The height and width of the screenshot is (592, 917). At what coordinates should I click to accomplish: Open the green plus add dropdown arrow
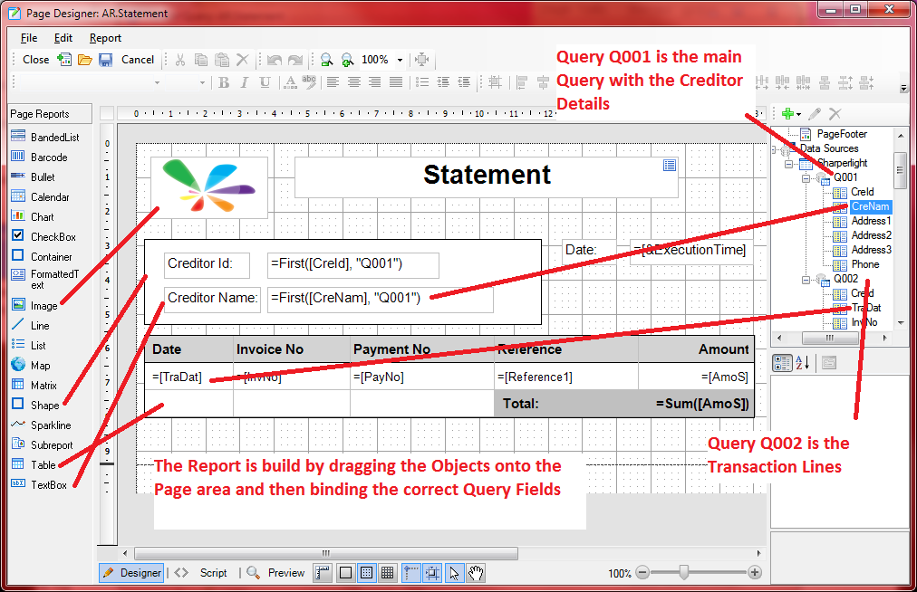click(799, 115)
